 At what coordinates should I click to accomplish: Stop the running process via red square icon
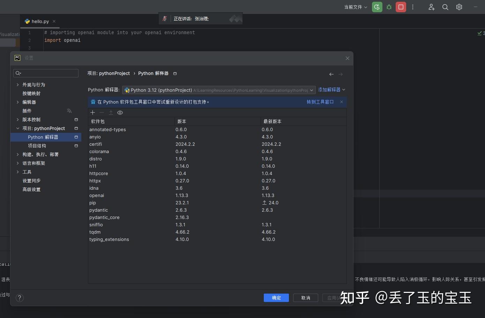point(401,7)
